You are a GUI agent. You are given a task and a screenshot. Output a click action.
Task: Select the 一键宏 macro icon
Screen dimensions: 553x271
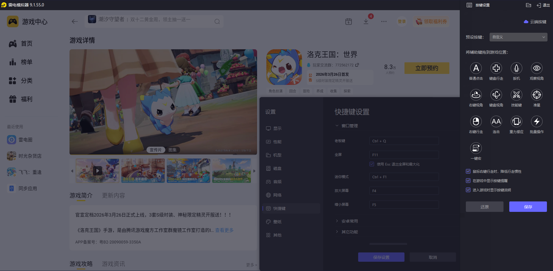tap(476, 148)
